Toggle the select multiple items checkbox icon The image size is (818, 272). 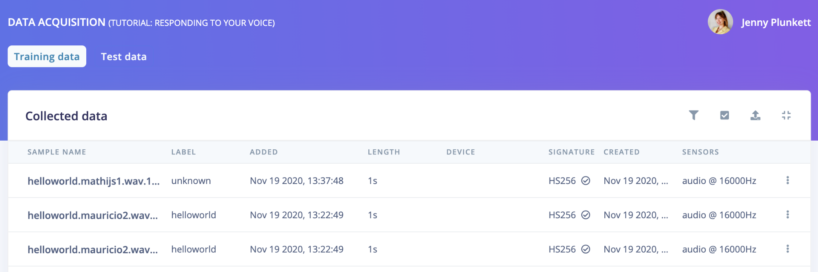pos(725,115)
